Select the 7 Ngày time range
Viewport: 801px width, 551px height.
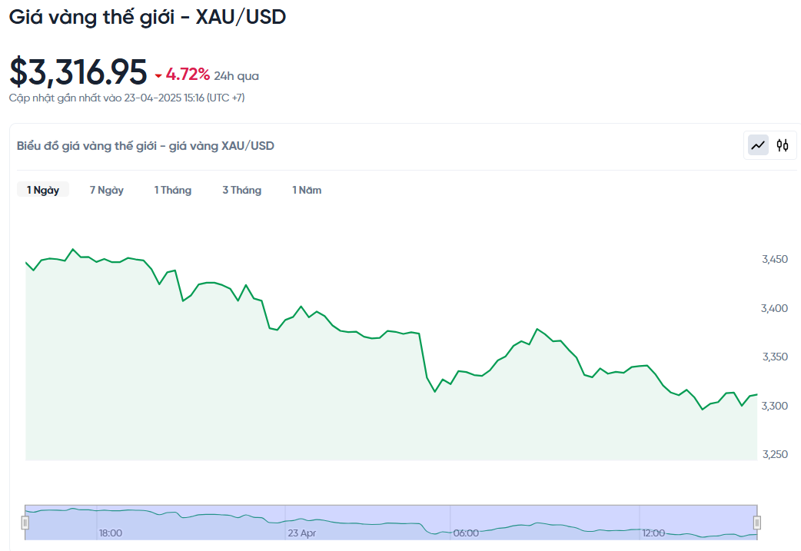tap(106, 190)
